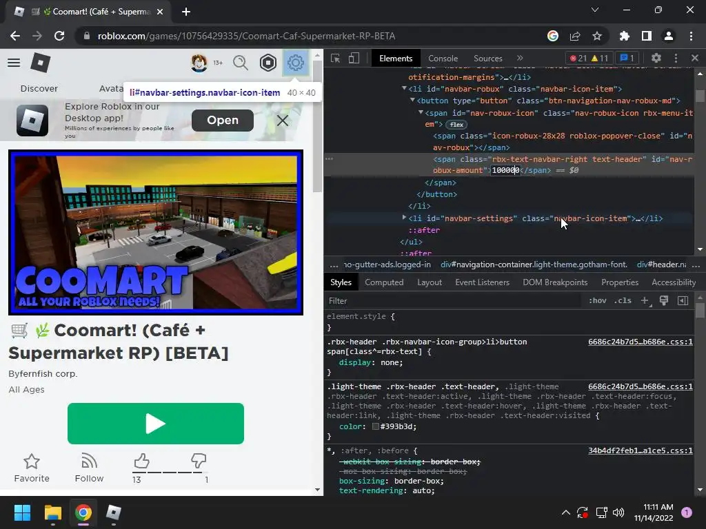The width and height of the screenshot is (706, 529).
Task: Click the Roblox logo in navbar
Action: click(x=41, y=63)
